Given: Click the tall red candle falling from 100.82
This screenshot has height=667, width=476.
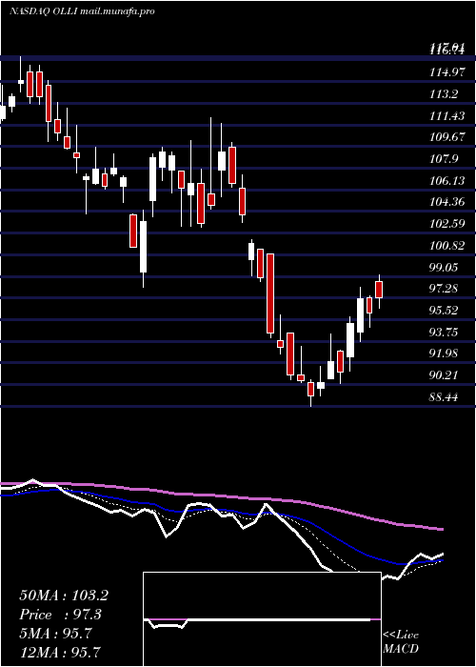Looking at the screenshot, I should (x=269, y=293).
